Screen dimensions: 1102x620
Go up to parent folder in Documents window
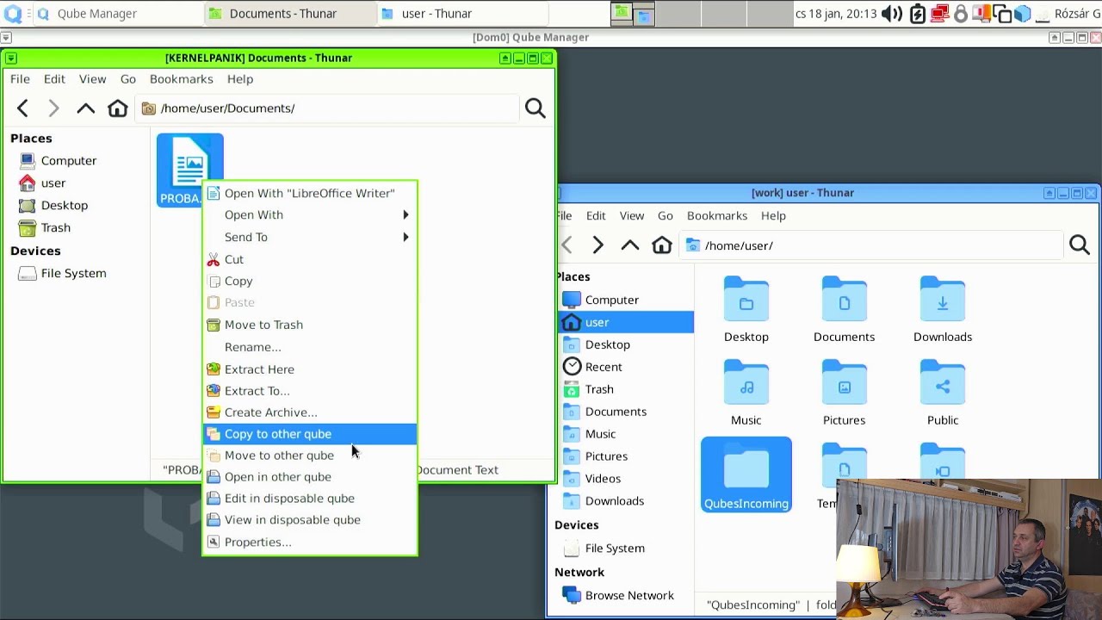(x=85, y=108)
